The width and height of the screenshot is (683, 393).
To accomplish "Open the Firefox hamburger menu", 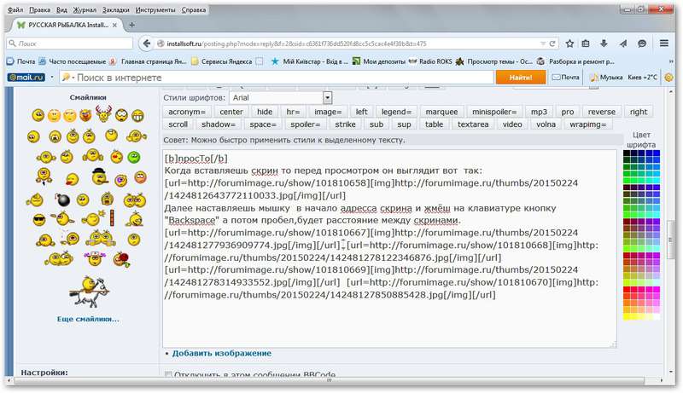I will (x=664, y=43).
